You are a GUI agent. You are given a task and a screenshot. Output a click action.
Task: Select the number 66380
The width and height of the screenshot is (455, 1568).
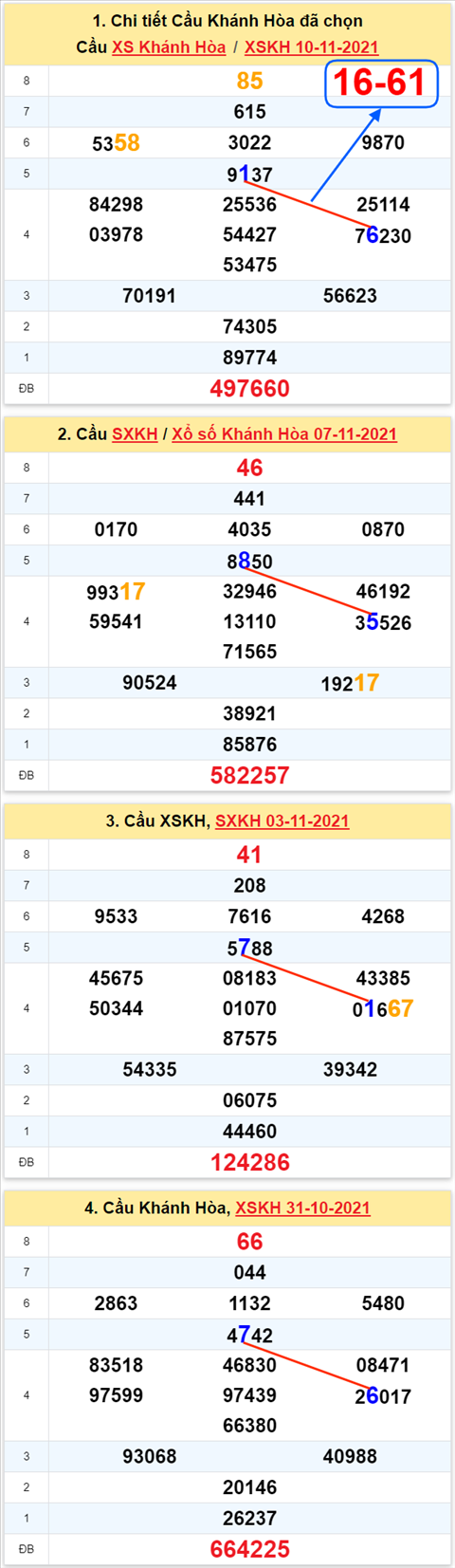click(x=250, y=1427)
